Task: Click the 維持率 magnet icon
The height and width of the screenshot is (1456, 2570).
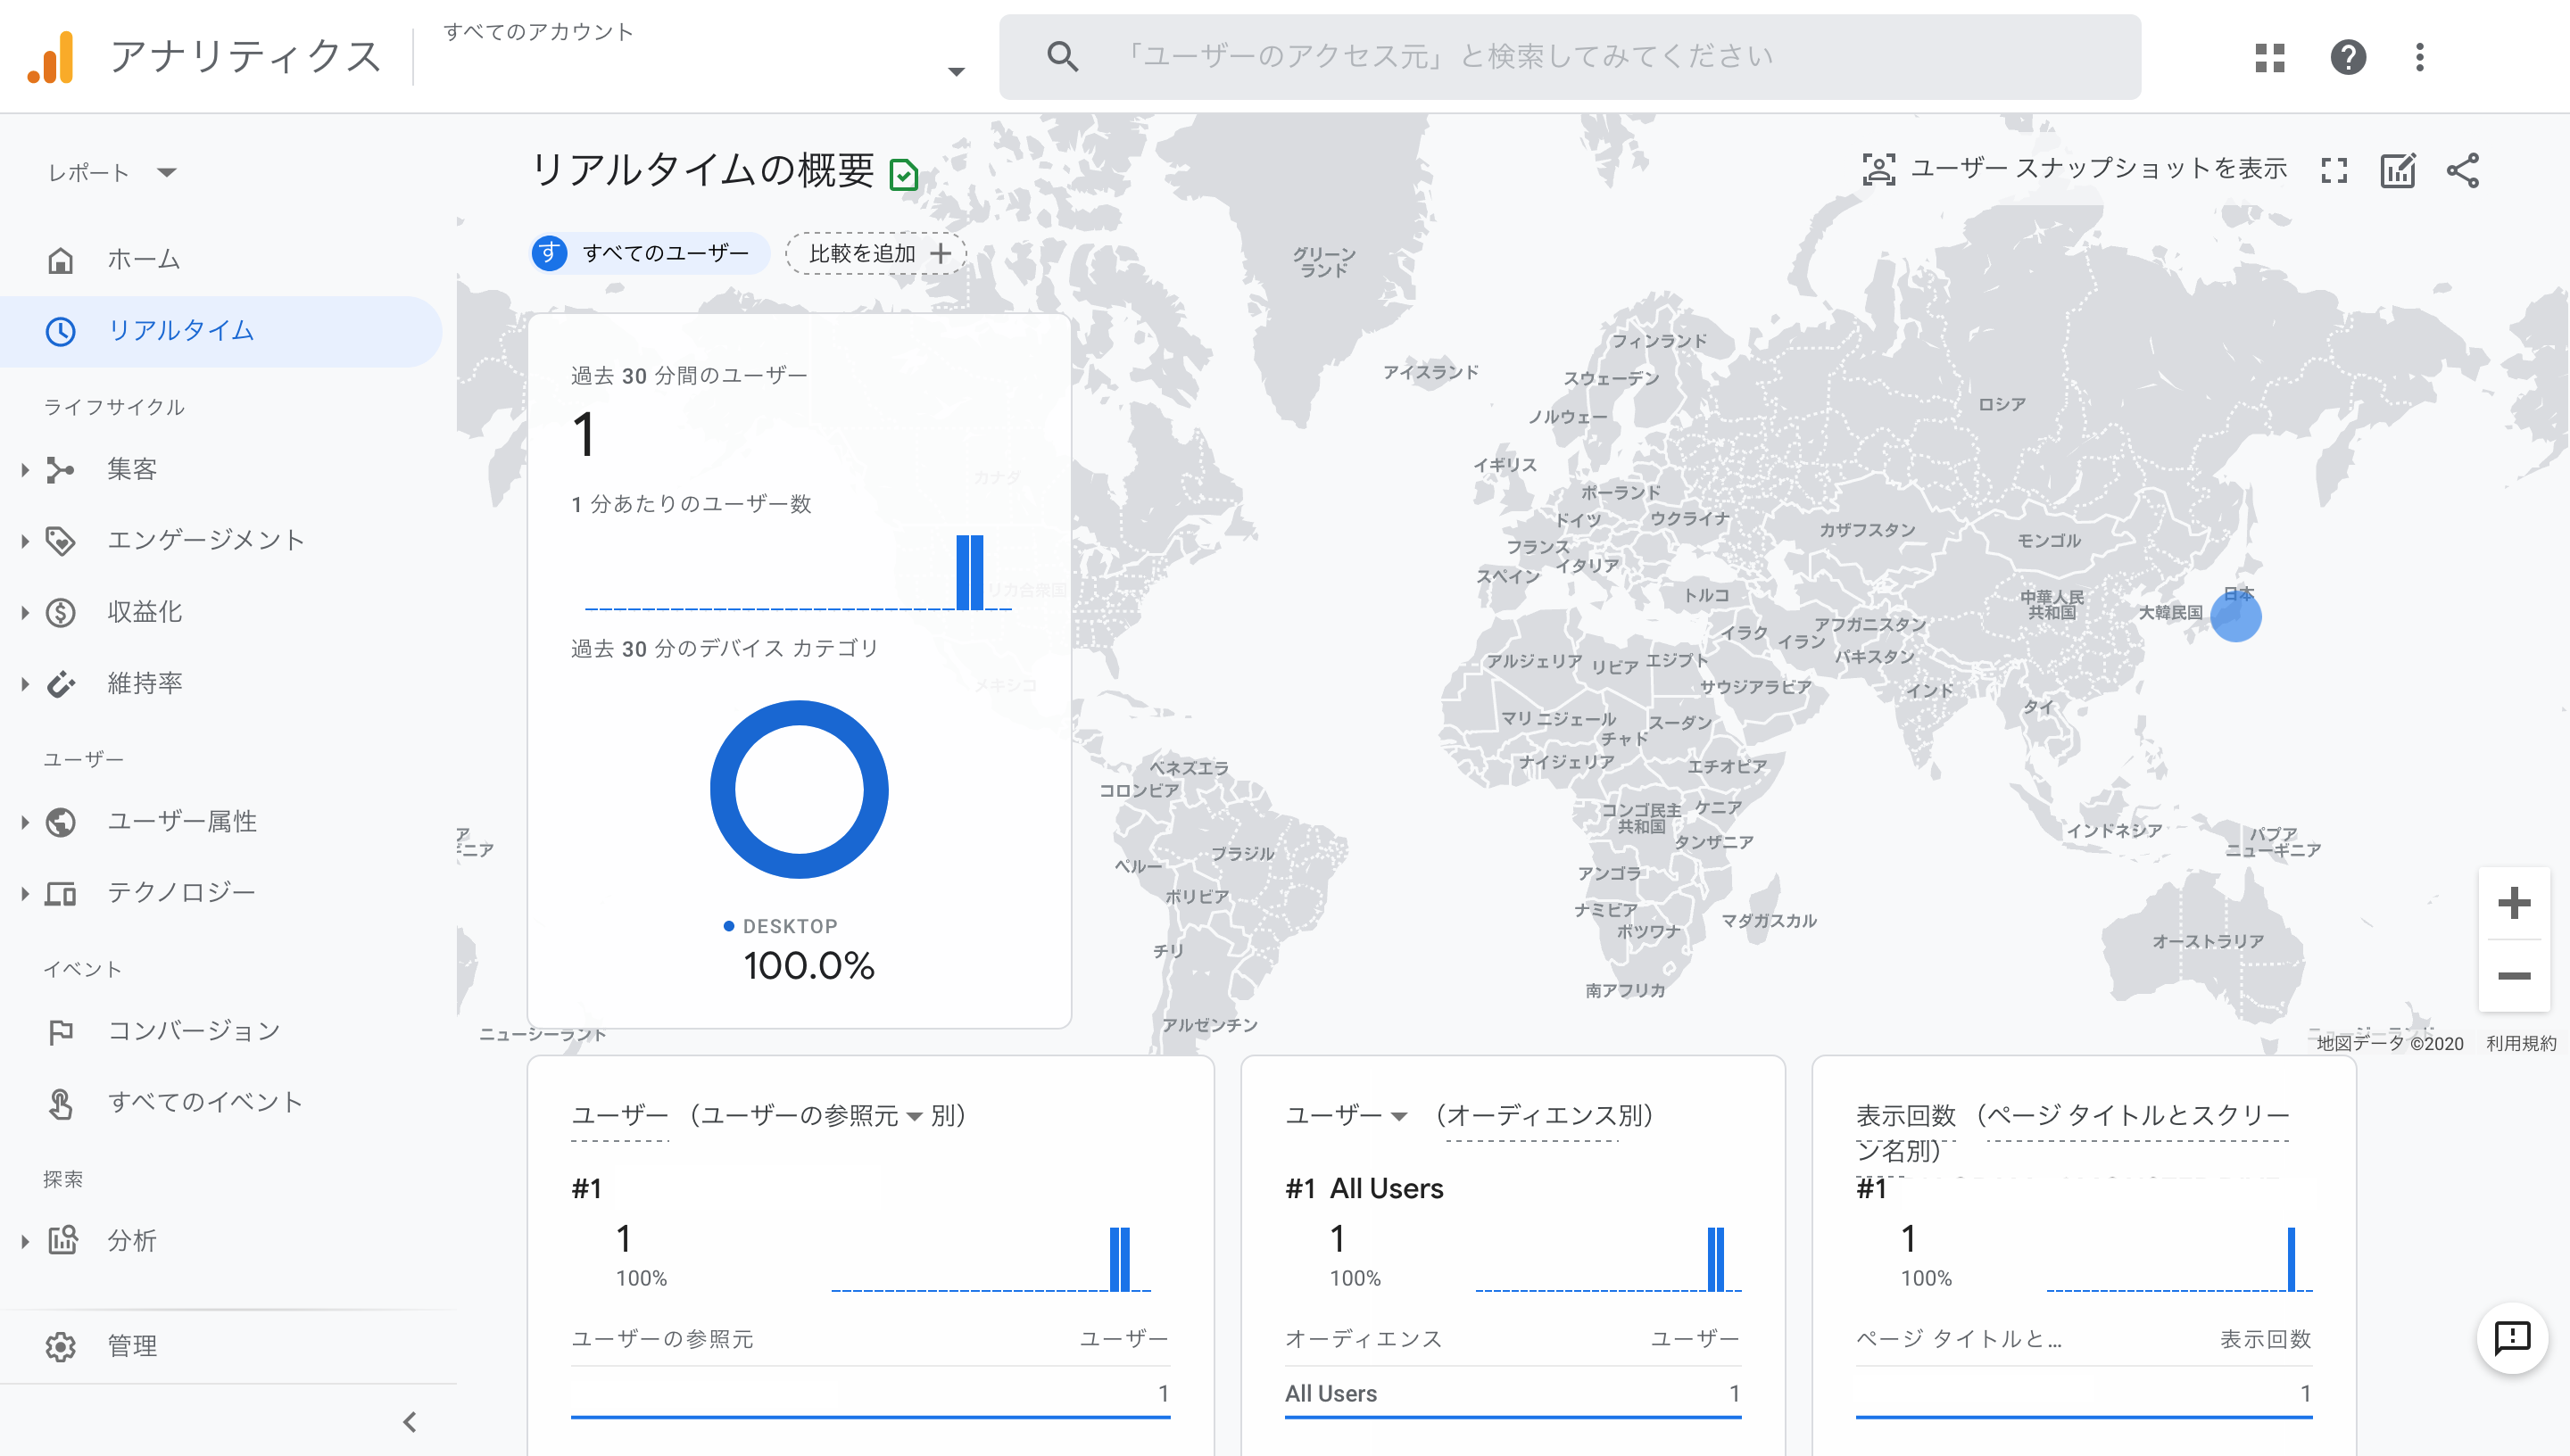Action: (x=61, y=684)
